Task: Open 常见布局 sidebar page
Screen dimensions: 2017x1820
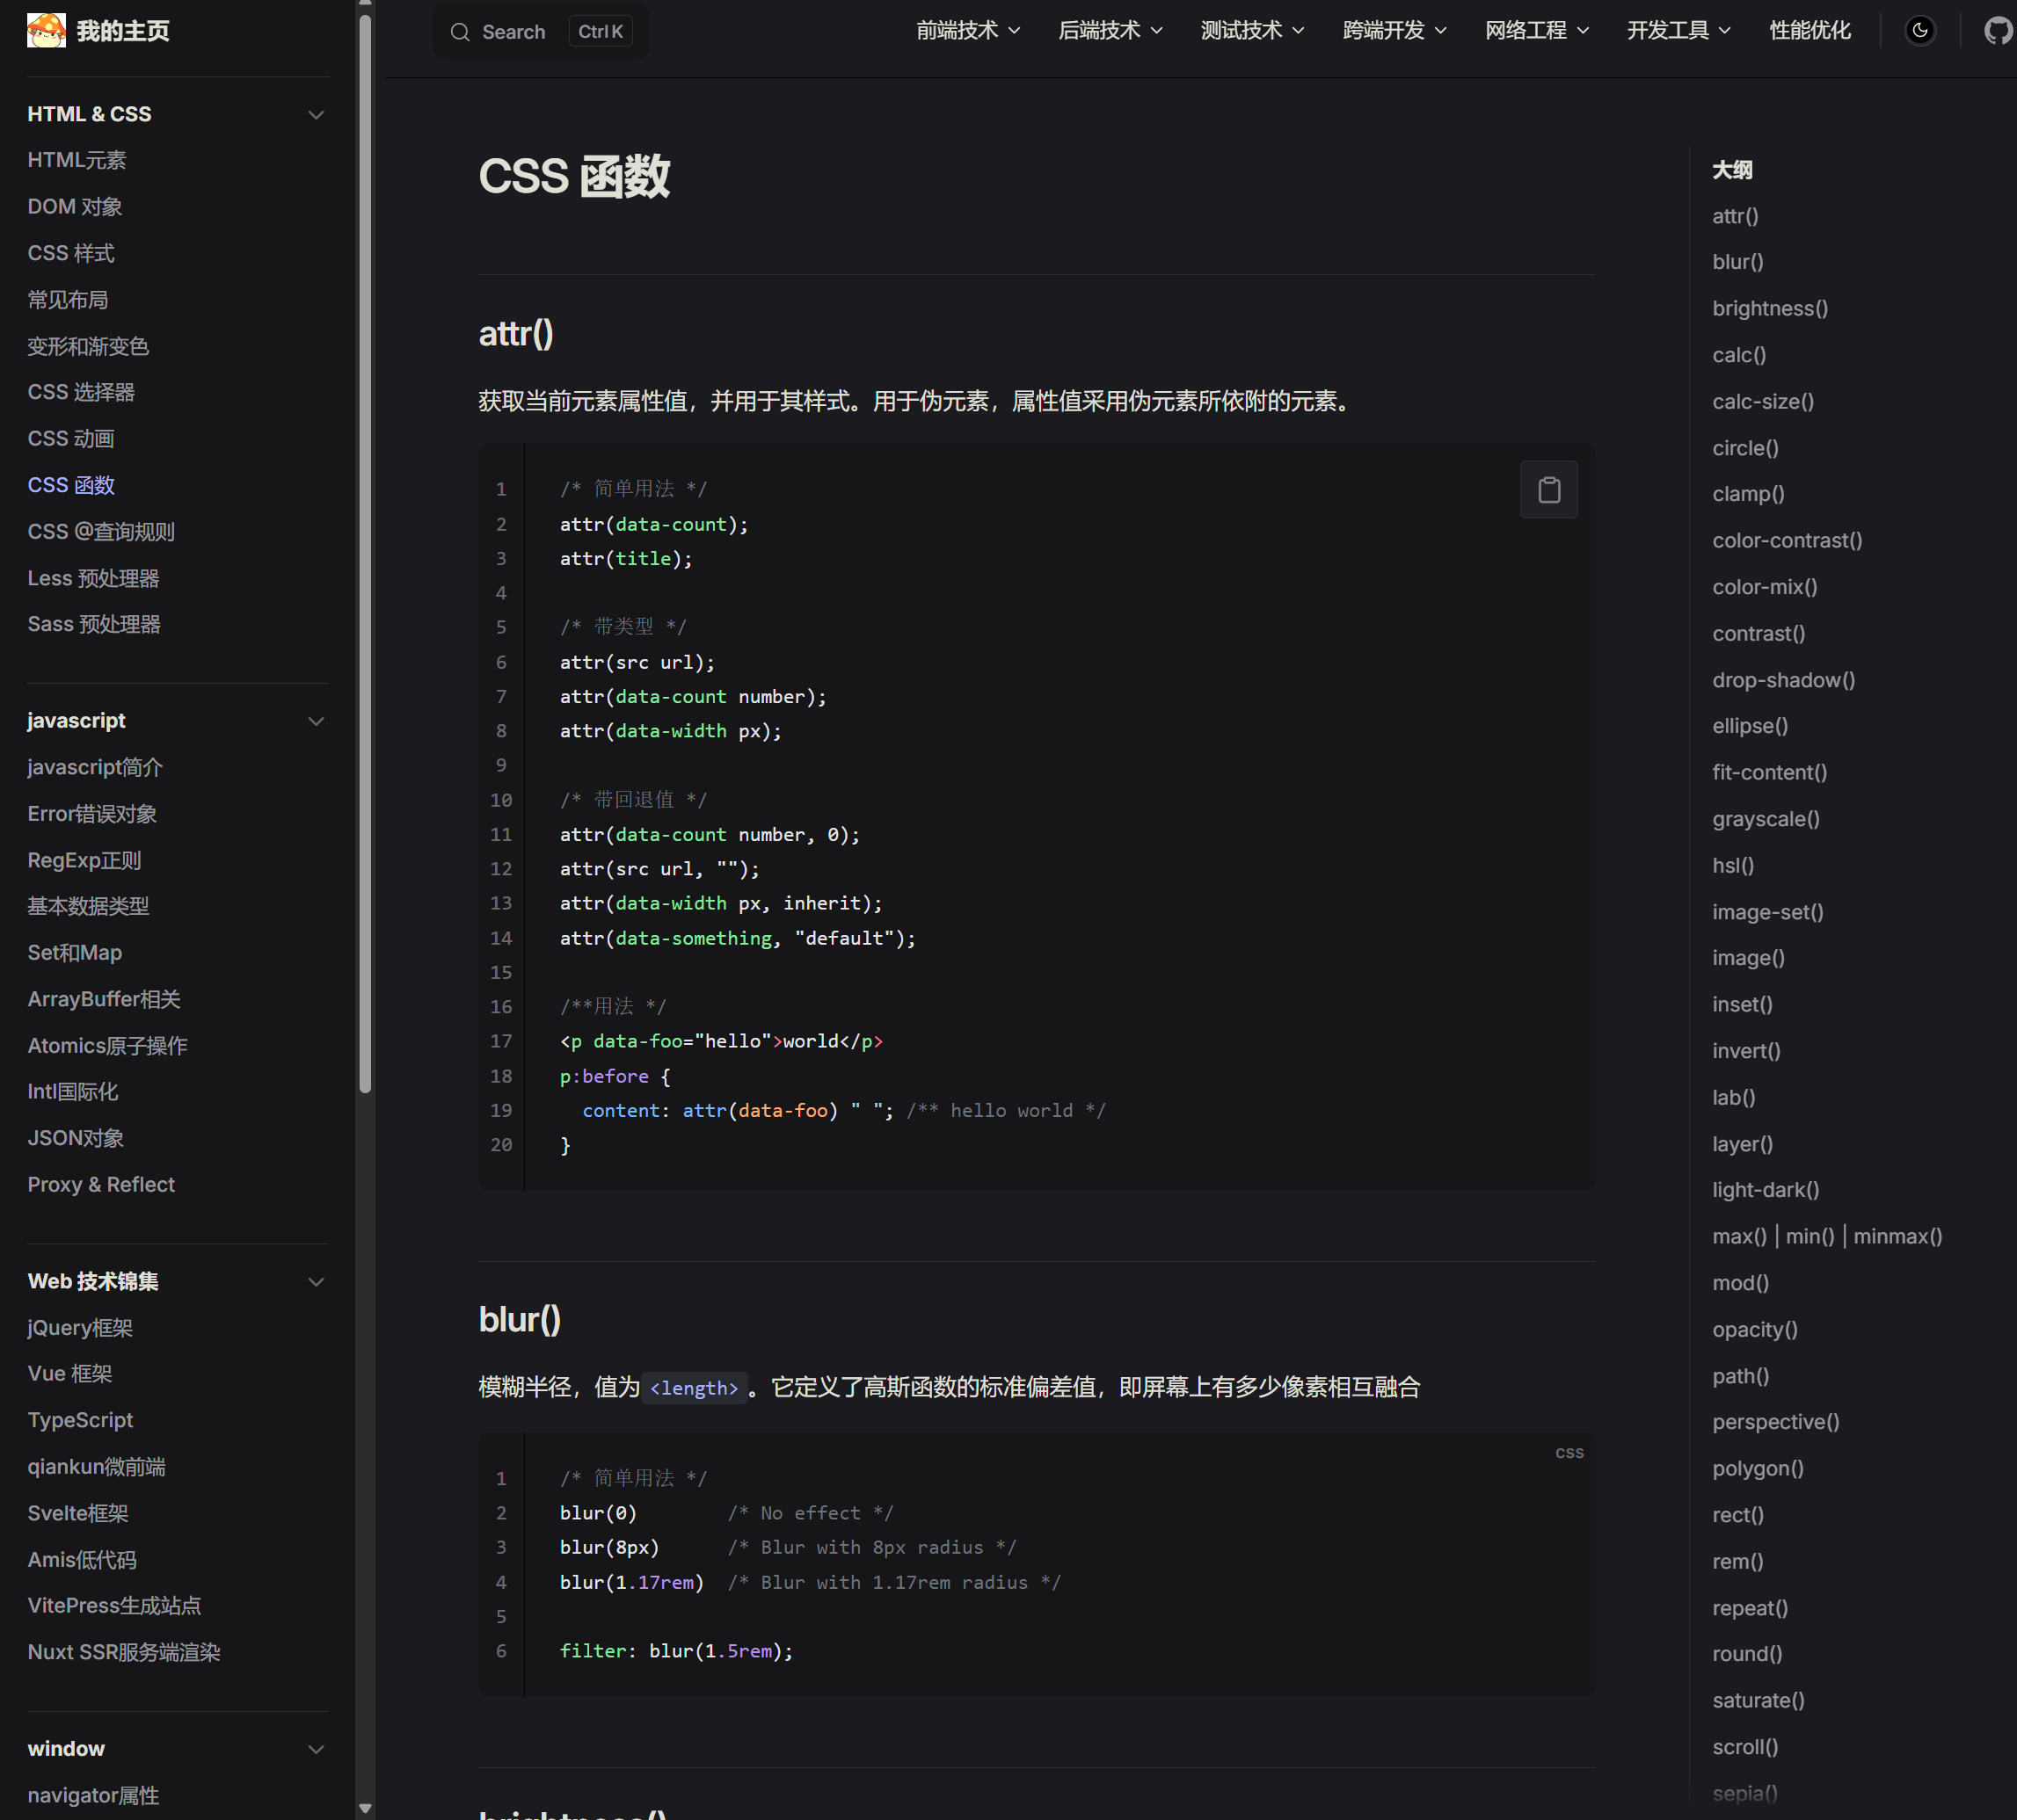Action: 68,300
